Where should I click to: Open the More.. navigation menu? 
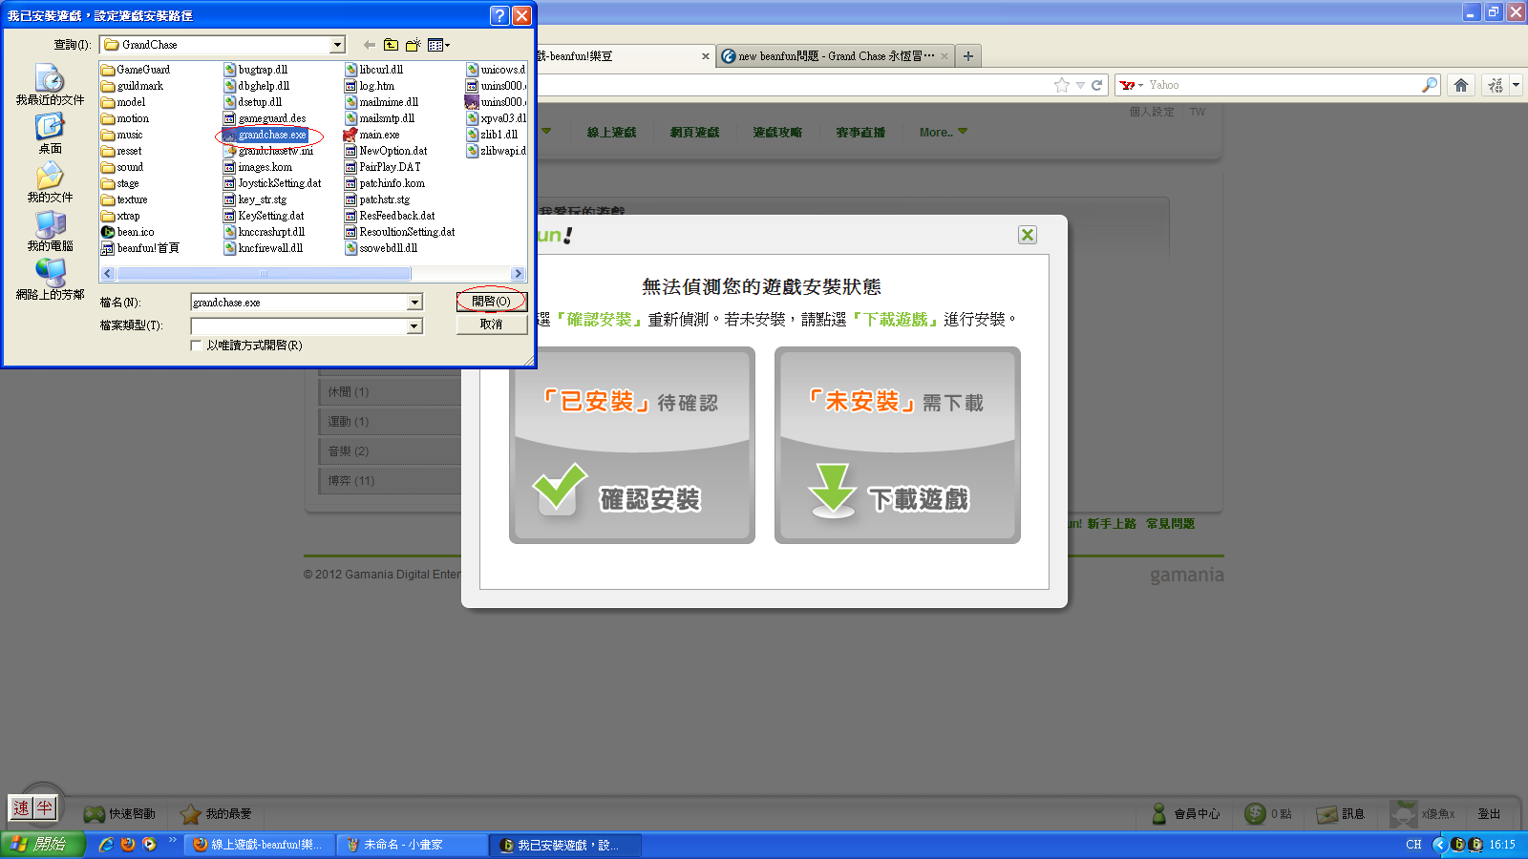point(943,133)
